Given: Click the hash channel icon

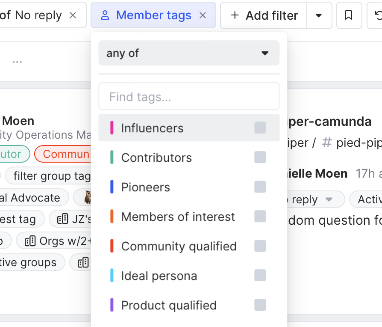Looking at the screenshot, I should pos(326,143).
